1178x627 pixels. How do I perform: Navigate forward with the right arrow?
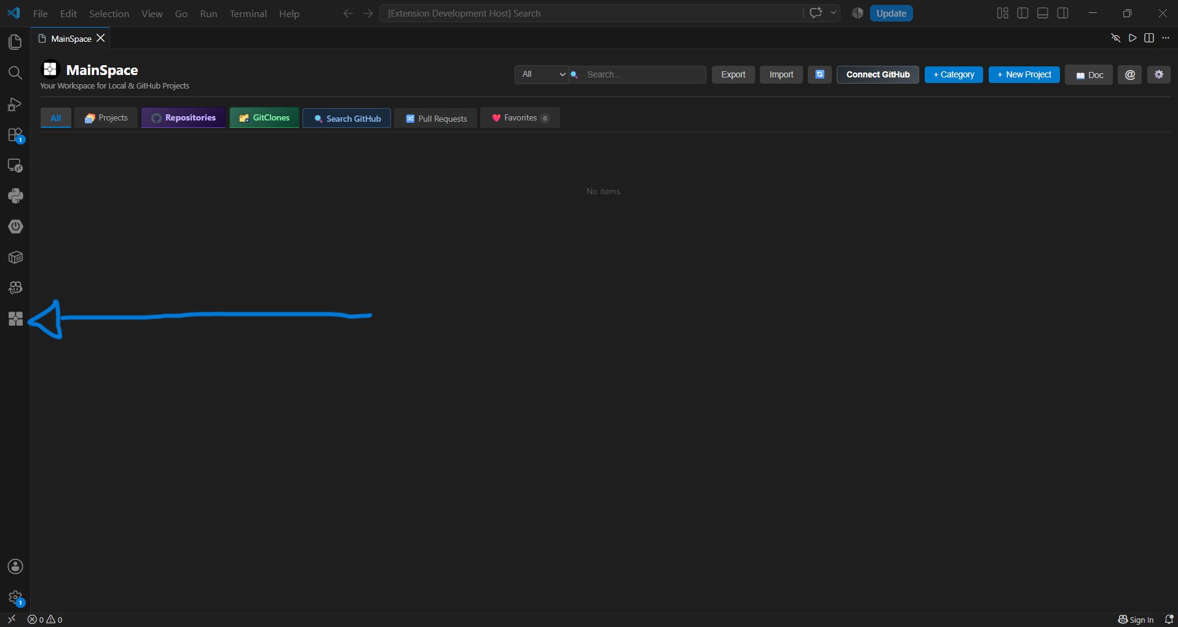(x=368, y=14)
